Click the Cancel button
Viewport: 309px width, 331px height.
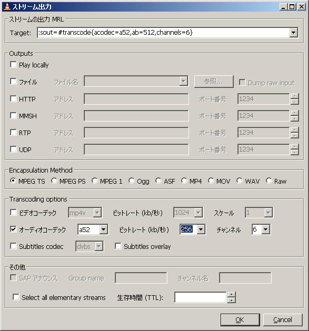click(283, 320)
